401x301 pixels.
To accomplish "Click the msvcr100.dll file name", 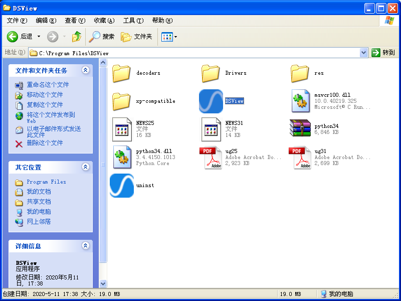I will click(x=332, y=95).
